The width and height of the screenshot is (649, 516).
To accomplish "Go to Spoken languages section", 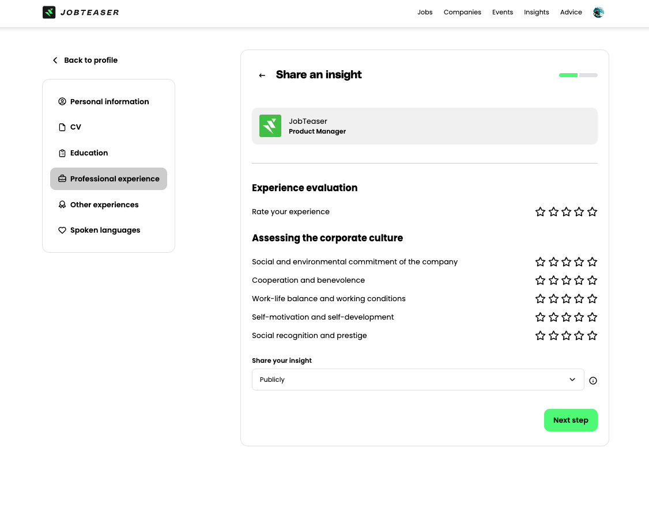I will tap(108, 230).
